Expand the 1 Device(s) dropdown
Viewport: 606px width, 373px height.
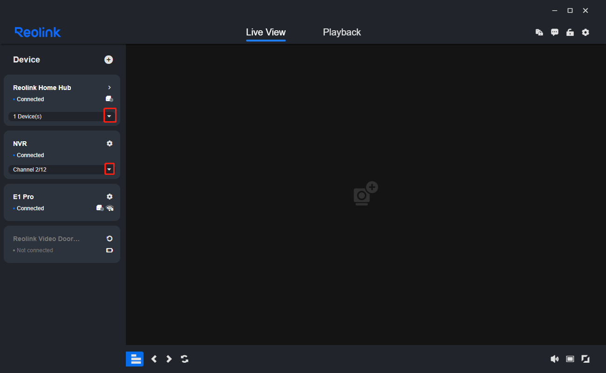(x=110, y=116)
